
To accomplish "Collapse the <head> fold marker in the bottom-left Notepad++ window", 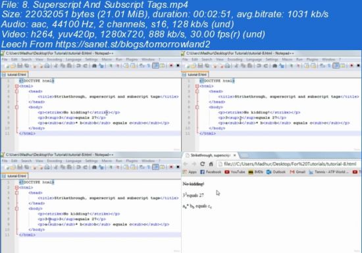I will (16, 192).
